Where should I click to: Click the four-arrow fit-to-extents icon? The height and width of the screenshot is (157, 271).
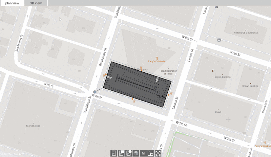coord(158,153)
